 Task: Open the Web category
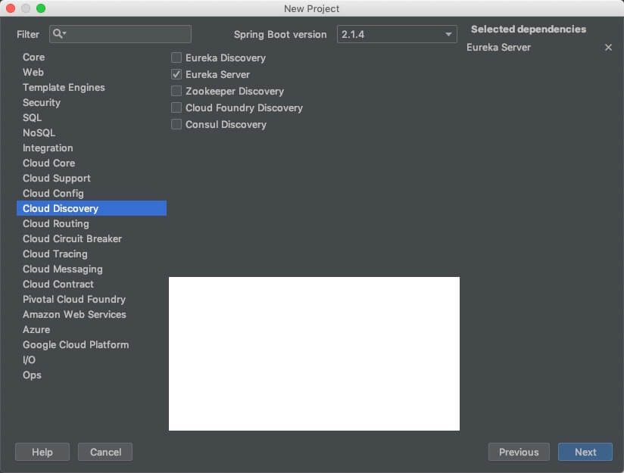92,73
